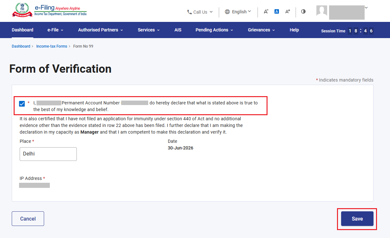Open the Pending Actions menu
The image size is (390, 238).
pyautogui.click(x=214, y=30)
